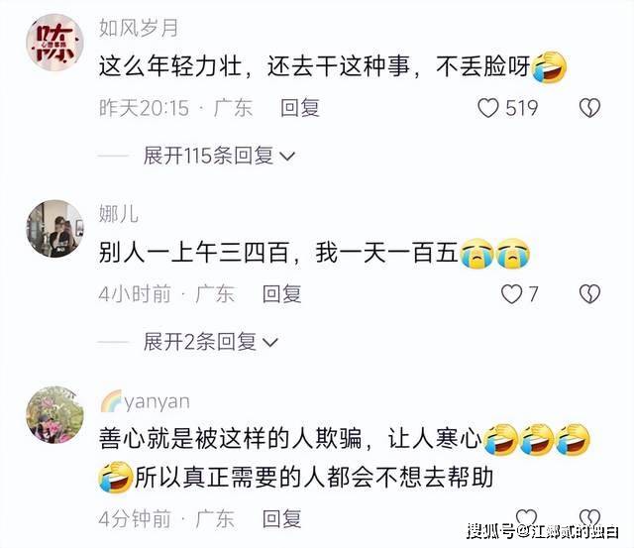
Task: Tap broken heart on 娜儿's comment
Action: tap(590, 294)
